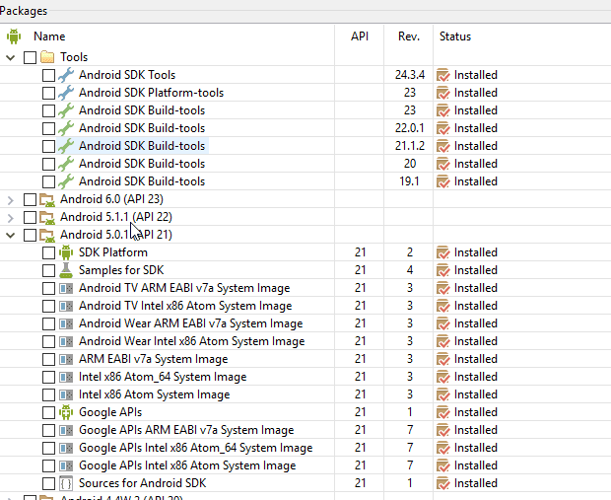Select Google APIs Intel x86 Atom System Image row
Viewport: 611px width, 500px height.
coord(187,465)
